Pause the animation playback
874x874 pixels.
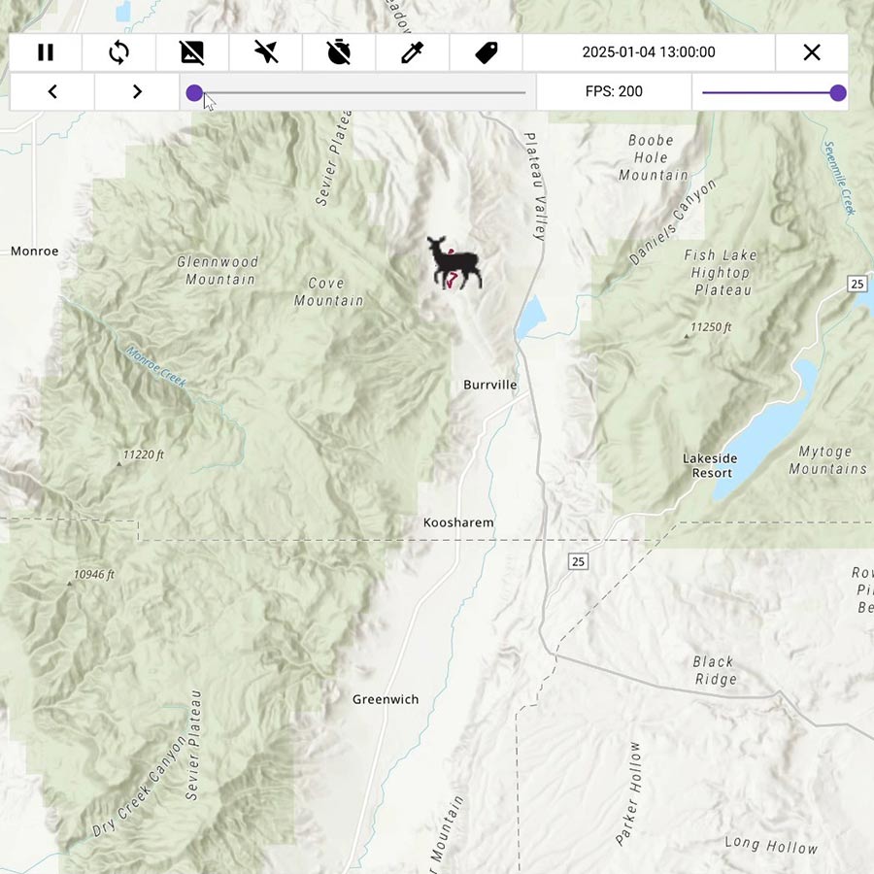[x=46, y=52]
